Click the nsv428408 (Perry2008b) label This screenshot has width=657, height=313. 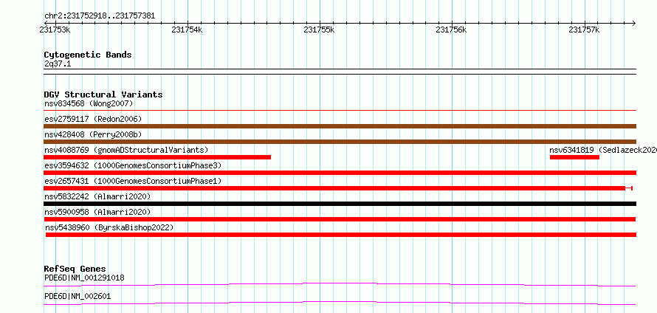coord(93,134)
